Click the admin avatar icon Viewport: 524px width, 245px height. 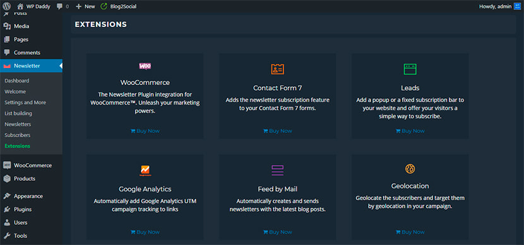(517, 6)
